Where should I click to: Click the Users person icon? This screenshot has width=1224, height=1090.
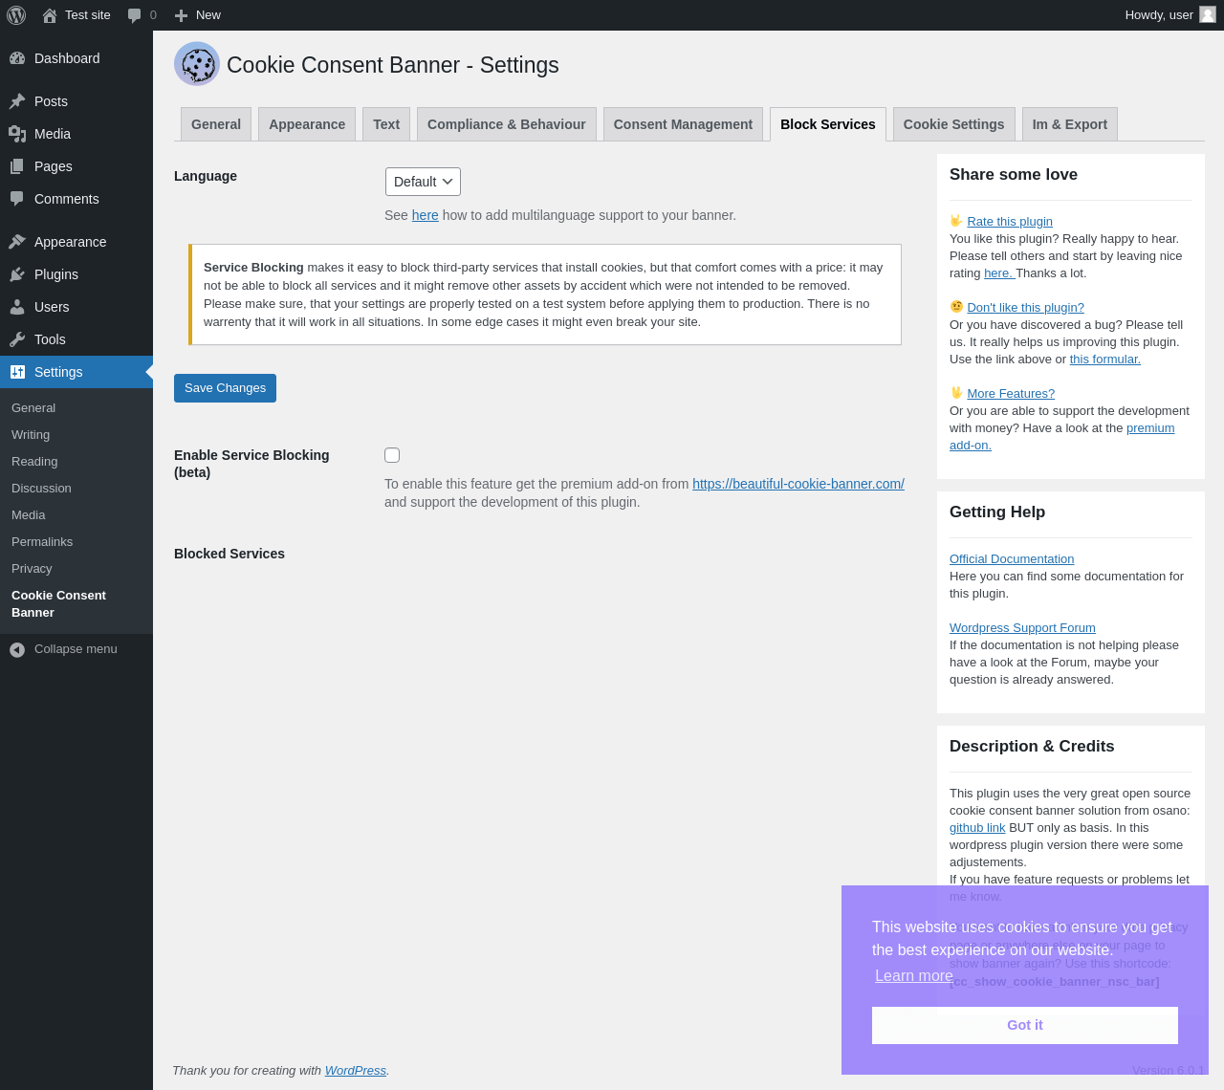(x=17, y=307)
